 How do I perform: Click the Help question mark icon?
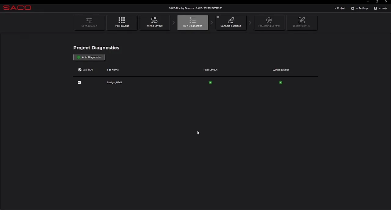(x=375, y=8)
